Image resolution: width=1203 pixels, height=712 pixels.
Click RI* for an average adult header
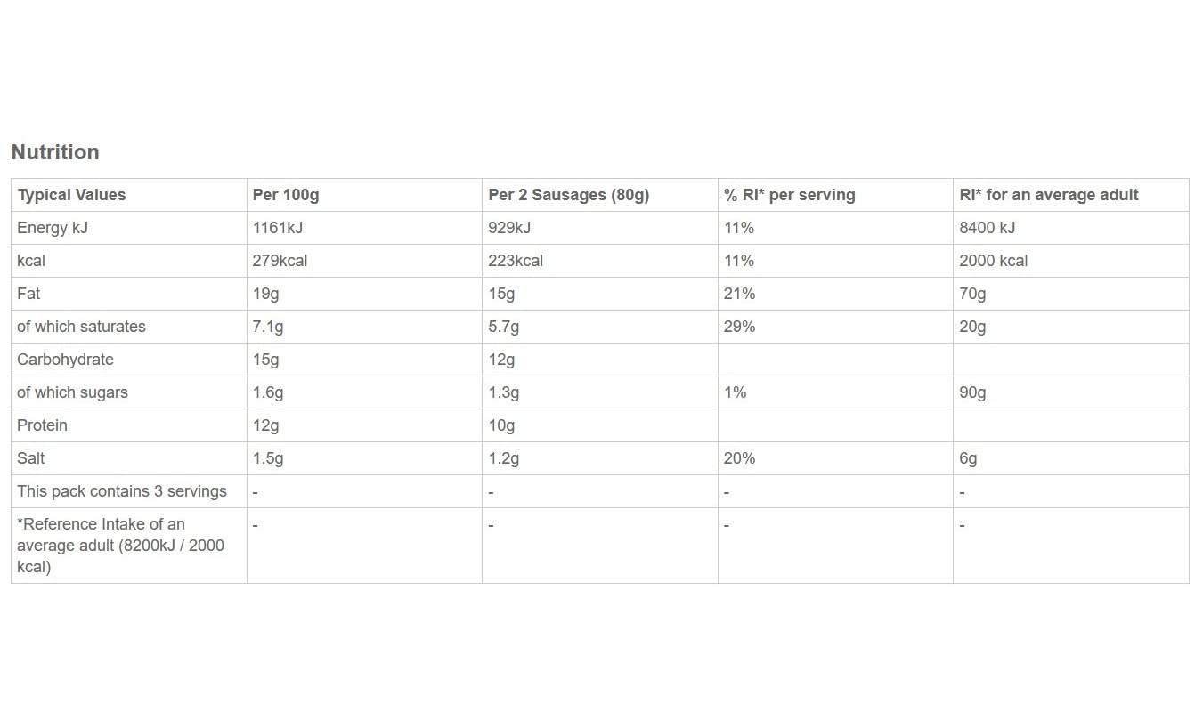pyautogui.click(x=1048, y=195)
